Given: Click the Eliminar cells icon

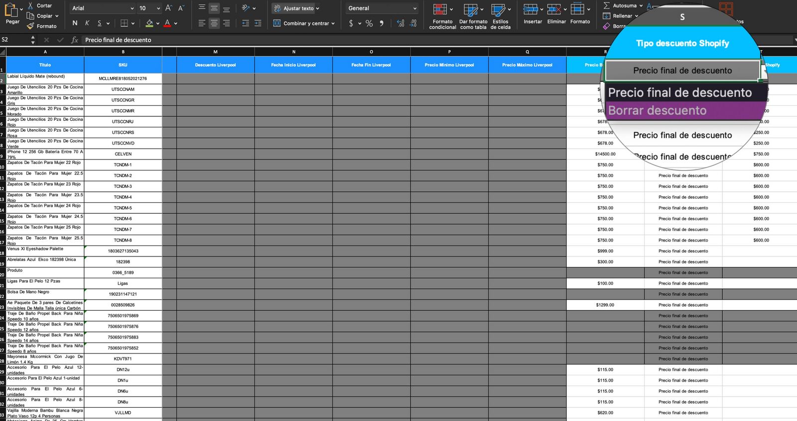Looking at the screenshot, I should click(554, 9).
